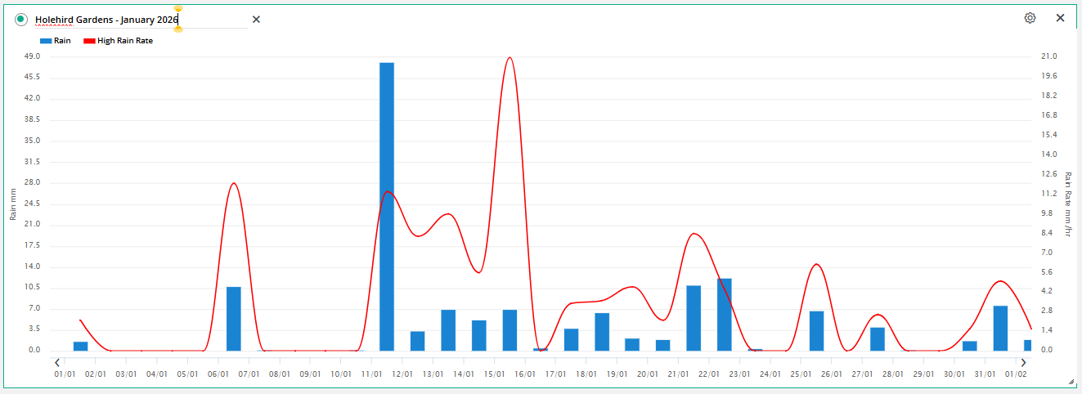This screenshot has height=394, width=1082.
Task: Click the 16/01 date label on the x-axis
Action: (x=525, y=374)
